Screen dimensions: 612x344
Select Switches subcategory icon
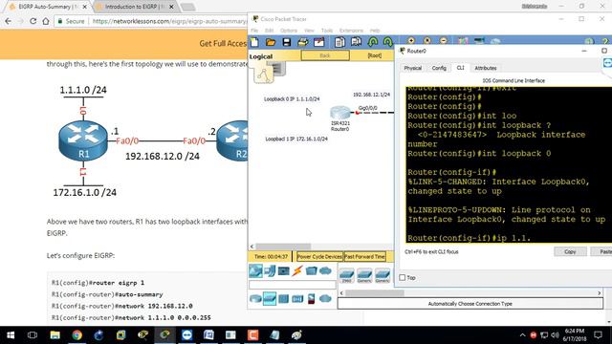pos(270,299)
